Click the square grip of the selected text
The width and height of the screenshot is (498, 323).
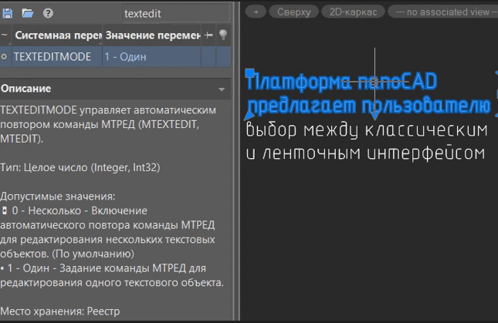[249, 73]
